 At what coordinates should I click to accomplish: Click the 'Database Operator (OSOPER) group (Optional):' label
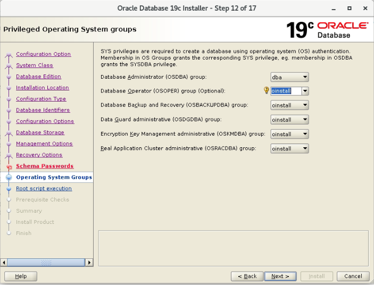pyautogui.click(x=163, y=91)
